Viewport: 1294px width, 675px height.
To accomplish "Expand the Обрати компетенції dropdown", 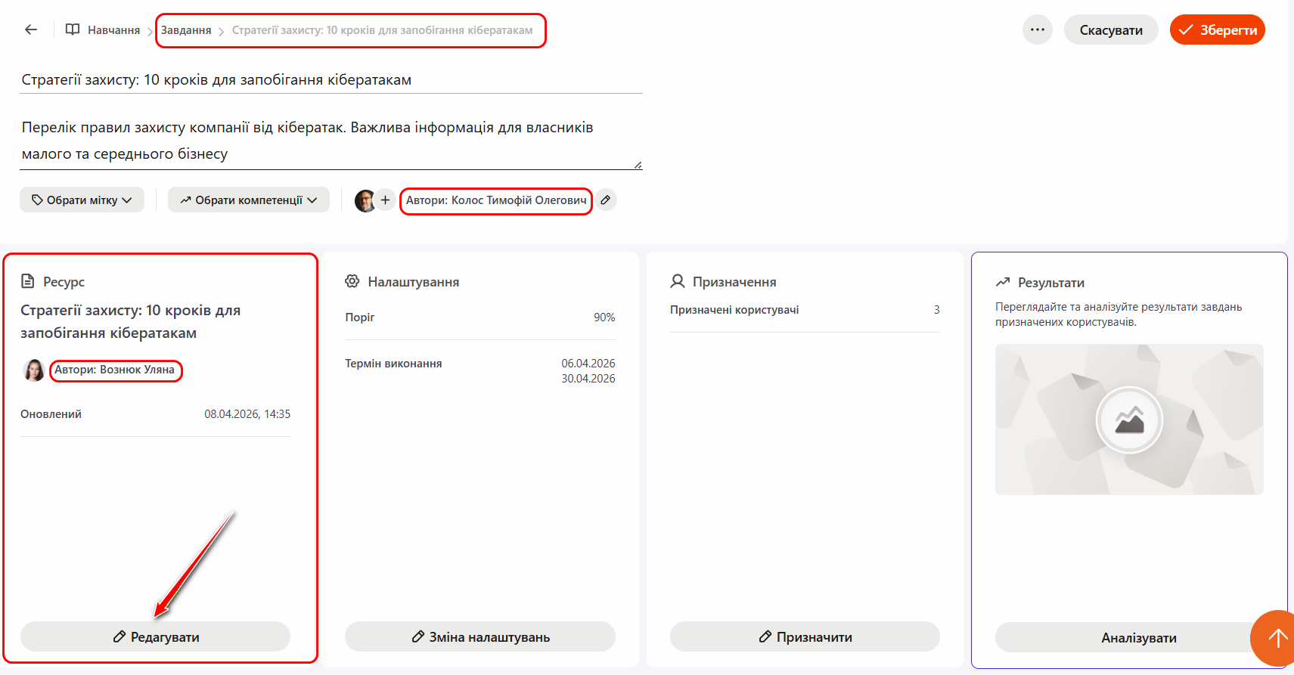I will [x=248, y=200].
